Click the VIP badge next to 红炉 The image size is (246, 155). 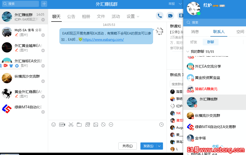pyautogui.click(x=222, y=6)
